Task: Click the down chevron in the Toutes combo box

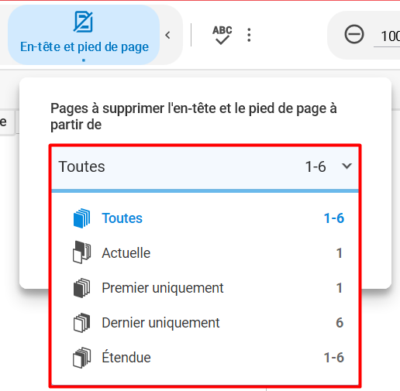Action: pos(347,166)
